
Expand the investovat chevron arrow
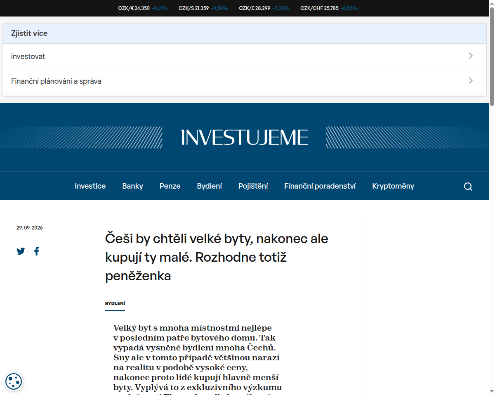click(471, 56)
